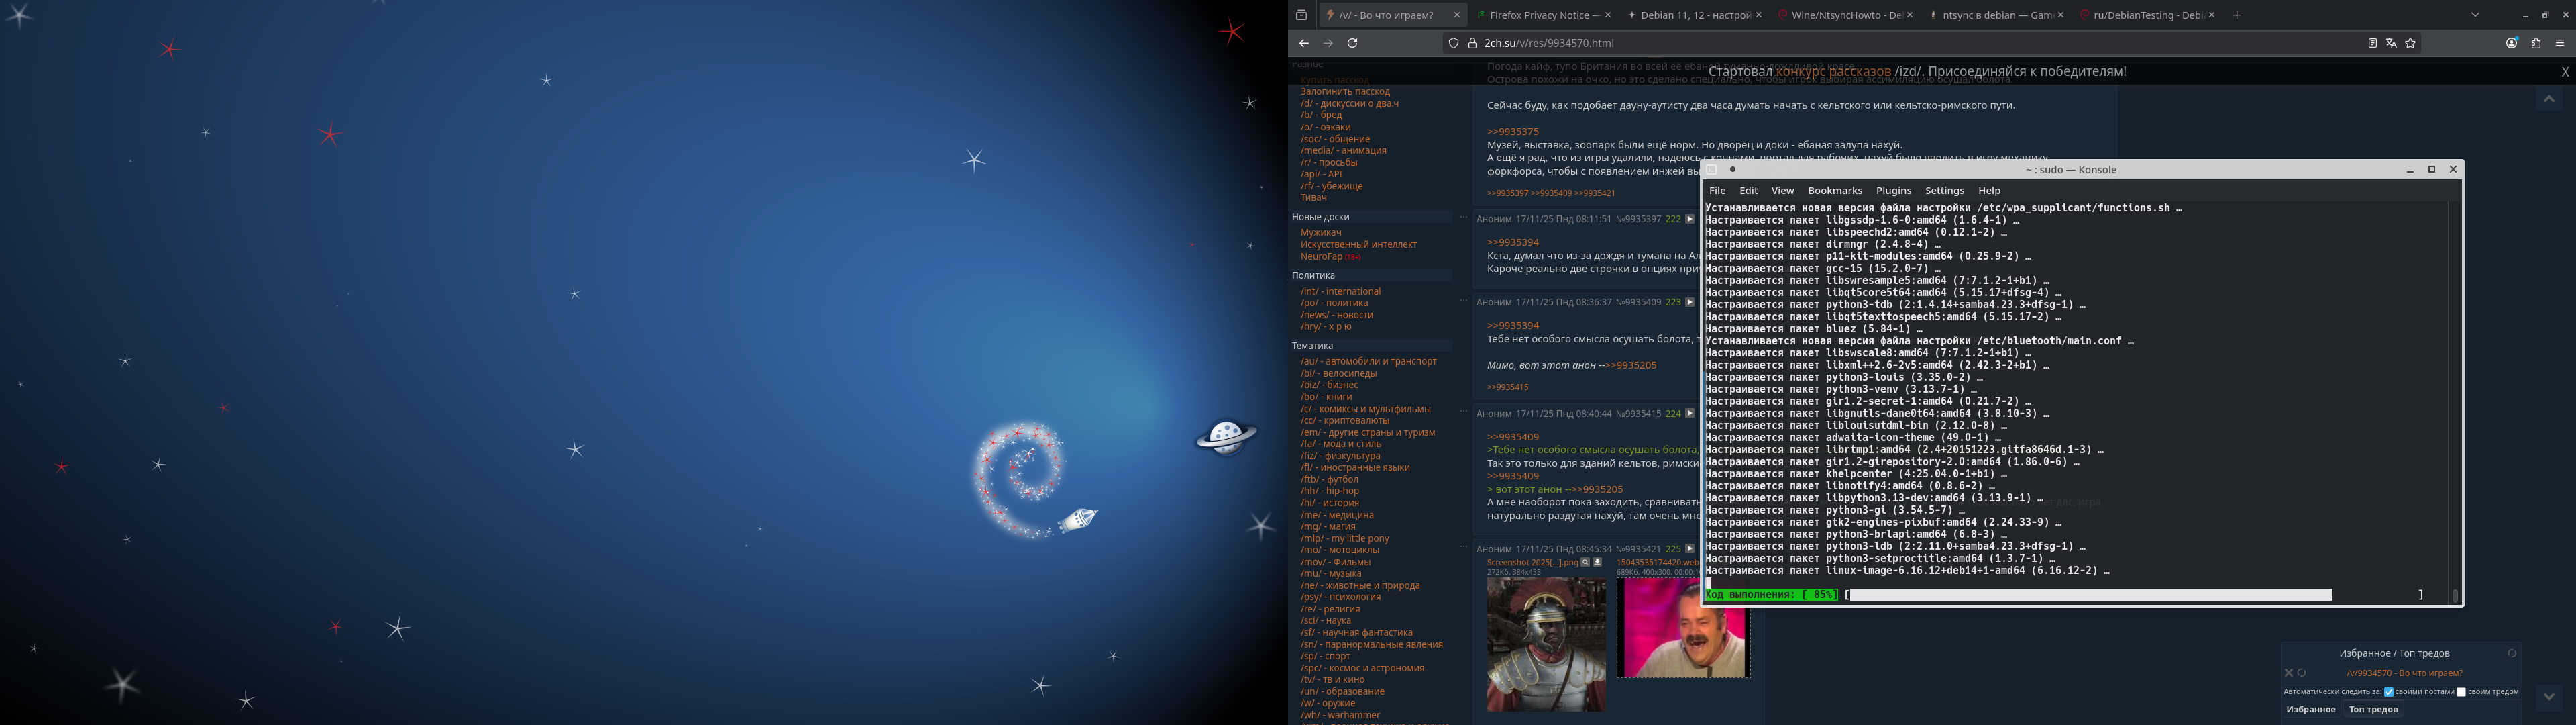Click the tracking protection shield icon

pyautogui.click(x=1454, y=43)
